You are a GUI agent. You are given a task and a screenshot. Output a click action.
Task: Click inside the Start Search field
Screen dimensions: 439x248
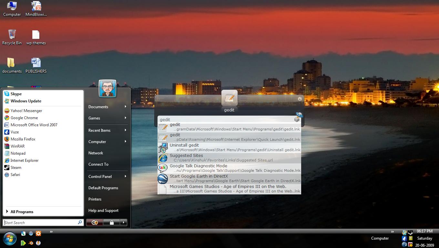pos(39,222)
